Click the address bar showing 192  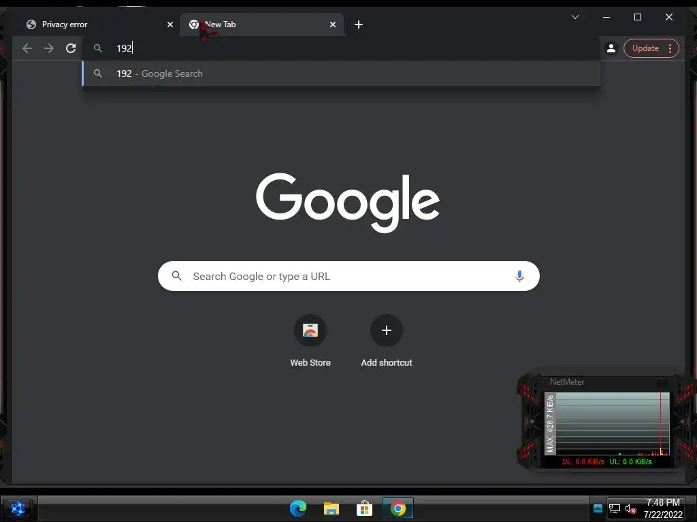pyautogui.click(x=341, y=48)
